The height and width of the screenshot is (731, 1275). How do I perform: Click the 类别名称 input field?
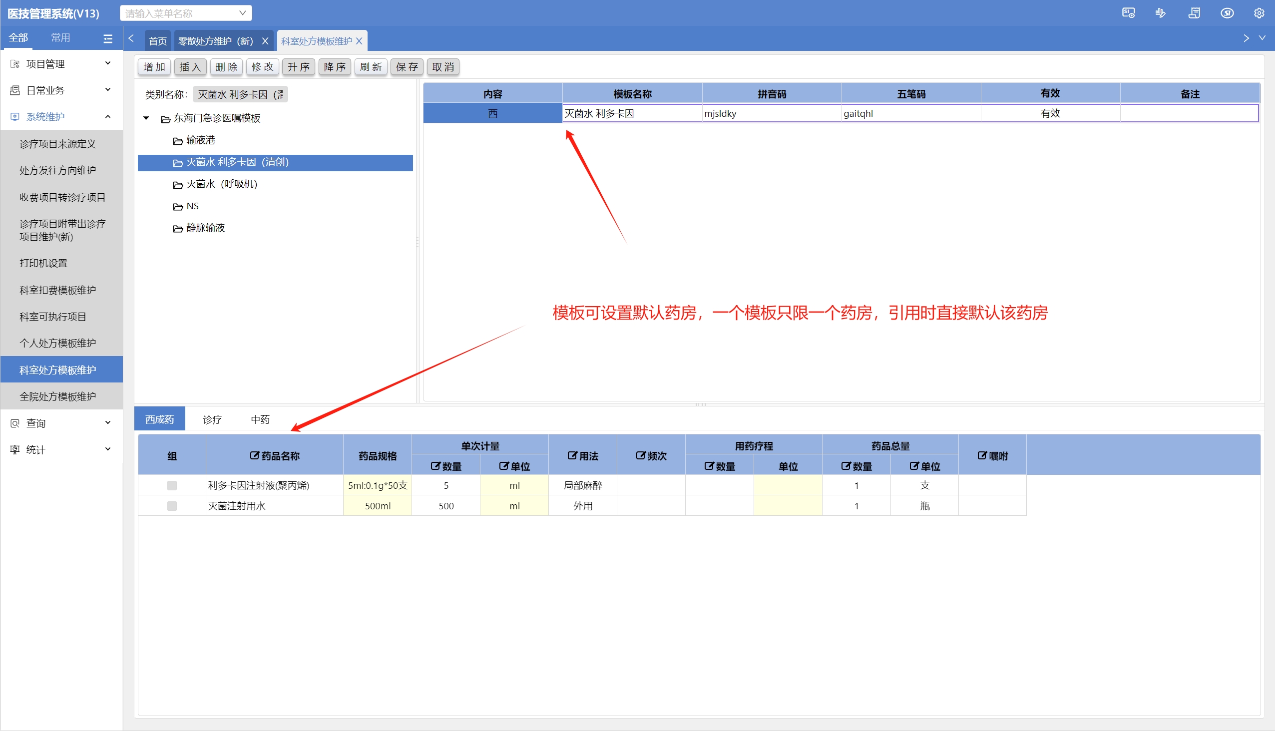pyautogui.click(x=240, y=94)
